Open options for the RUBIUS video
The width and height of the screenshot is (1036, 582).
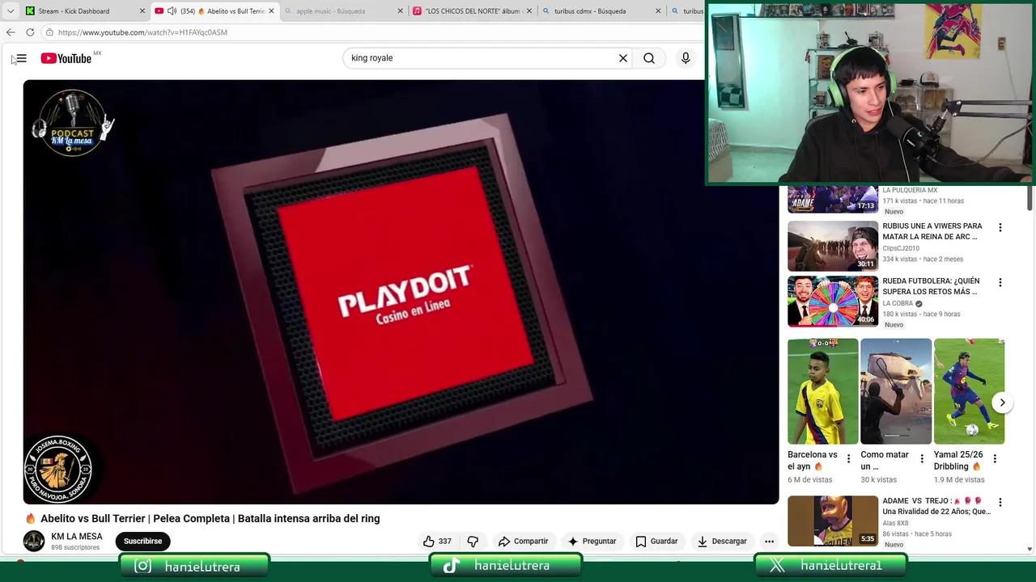point(1000,228)
